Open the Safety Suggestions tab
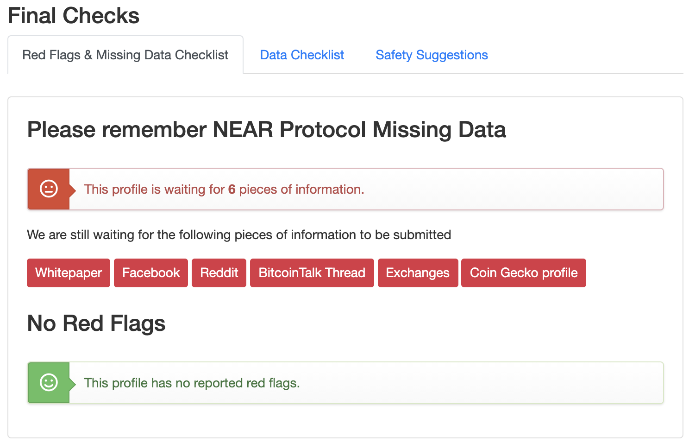Image resolution: width=689 pixels, height=443 pixels. pos(432,55)
